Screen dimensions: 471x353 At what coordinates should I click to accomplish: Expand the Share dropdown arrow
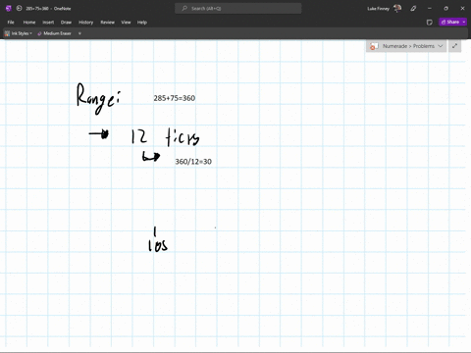click(x=464, y=22)
